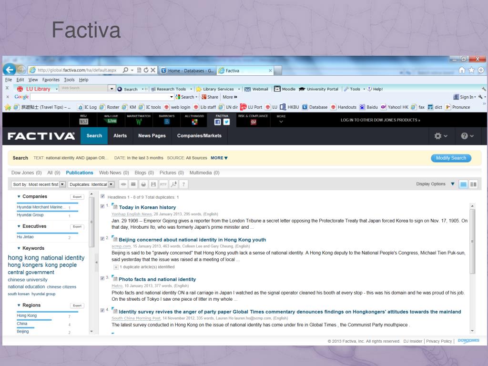Open Beijing concerned about national identity article
488x366 pixels.
(193, 240)
